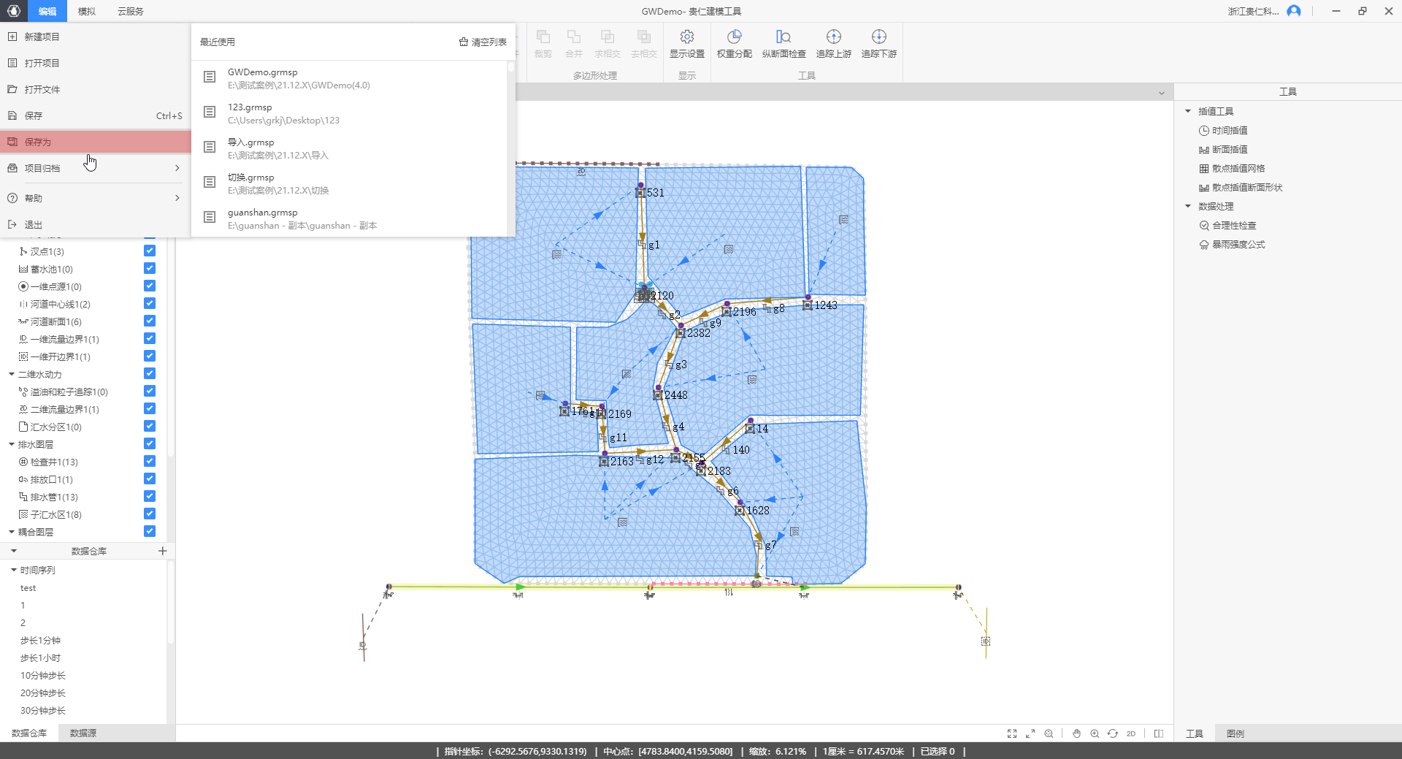The image size is (1402, 759).
Task: Open the 云服务 ribbon tab
Action: pos(131,11)
